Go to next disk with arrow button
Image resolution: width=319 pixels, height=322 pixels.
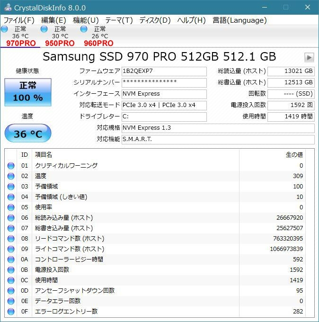click(x=309, y=57)
